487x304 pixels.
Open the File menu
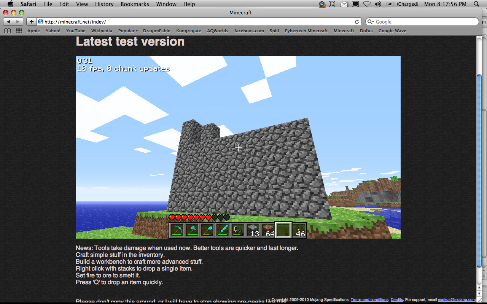(48, 4)
